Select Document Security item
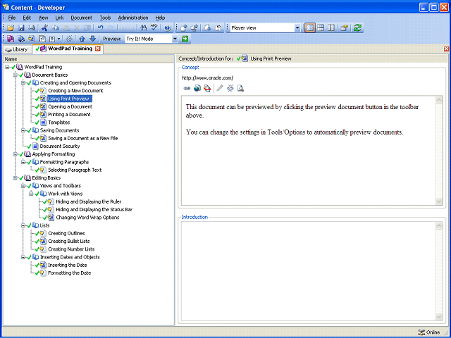 [60, 146]
